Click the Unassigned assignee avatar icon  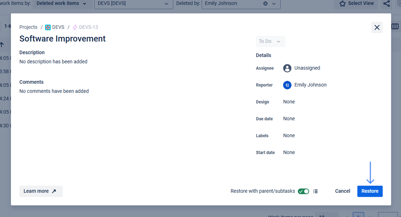click(287, 68)
